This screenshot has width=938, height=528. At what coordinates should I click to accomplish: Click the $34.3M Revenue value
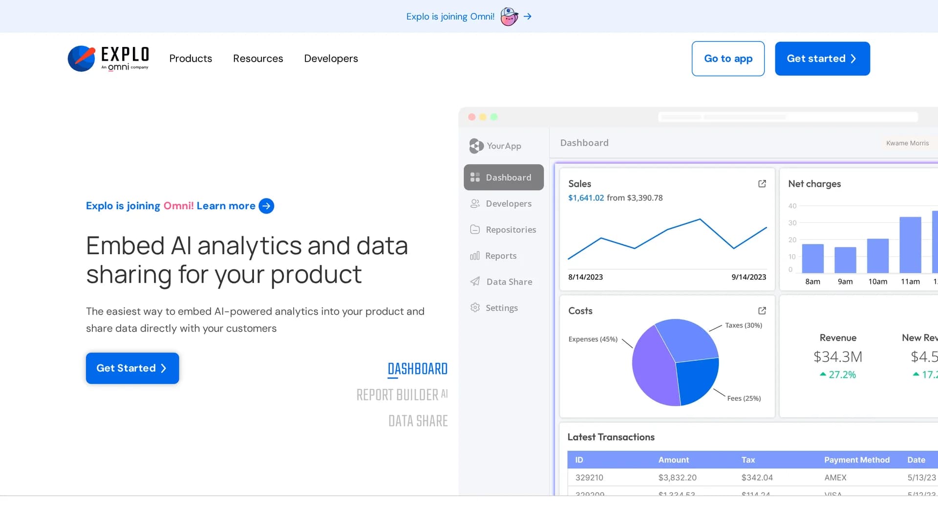pyautogui.click(x=838, y=357)
